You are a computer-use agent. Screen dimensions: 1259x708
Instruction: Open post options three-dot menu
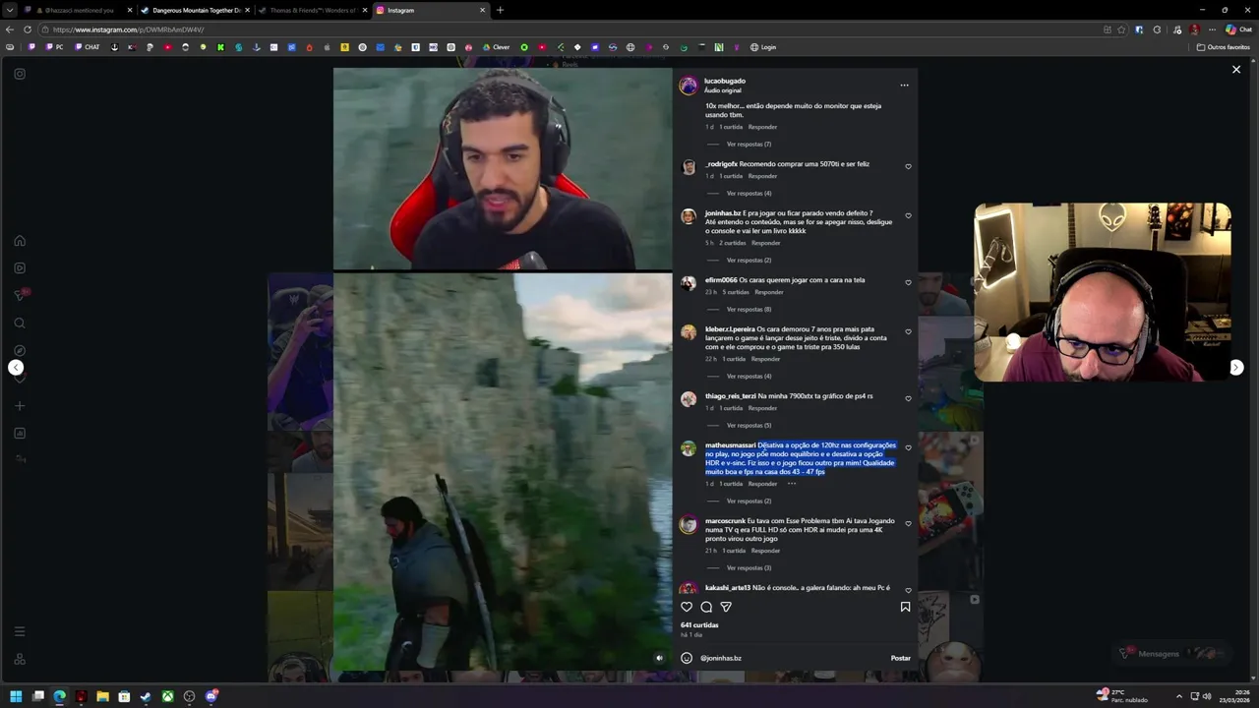pyautogui.click(x=904, y=86)
